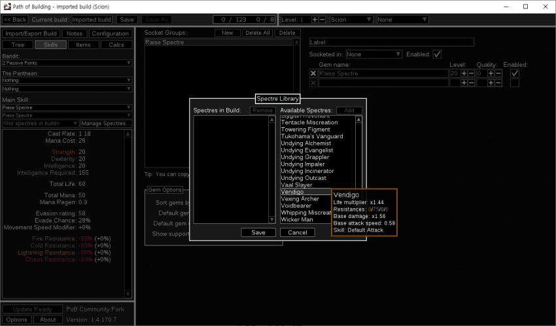Open No spectres in build dropdown
This screenshot has height=326, width=556.
[40, 124]
